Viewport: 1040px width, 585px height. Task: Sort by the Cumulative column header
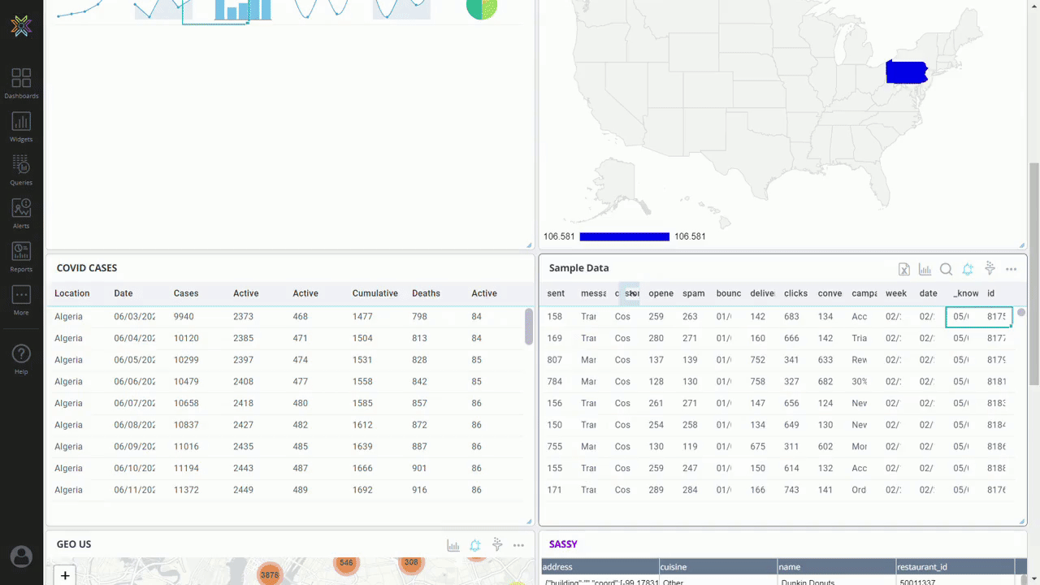click(x=375, y=293)
